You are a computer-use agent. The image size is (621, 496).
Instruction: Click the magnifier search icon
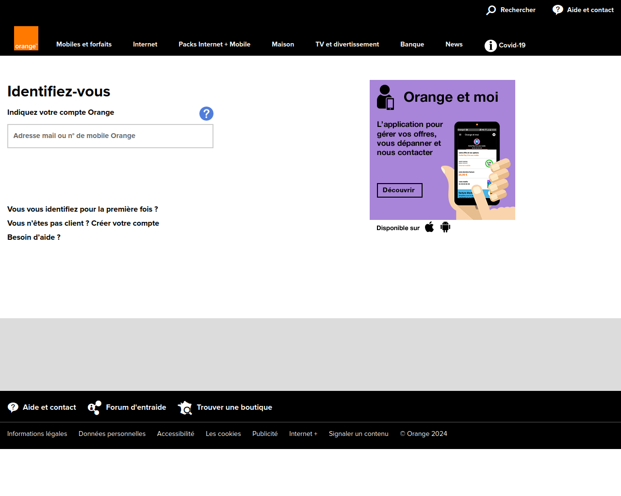(491, 10)
